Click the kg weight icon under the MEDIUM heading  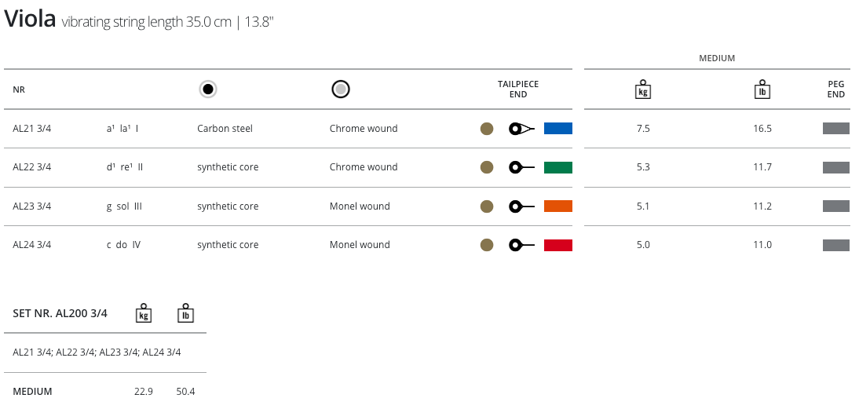coord(643,89)
